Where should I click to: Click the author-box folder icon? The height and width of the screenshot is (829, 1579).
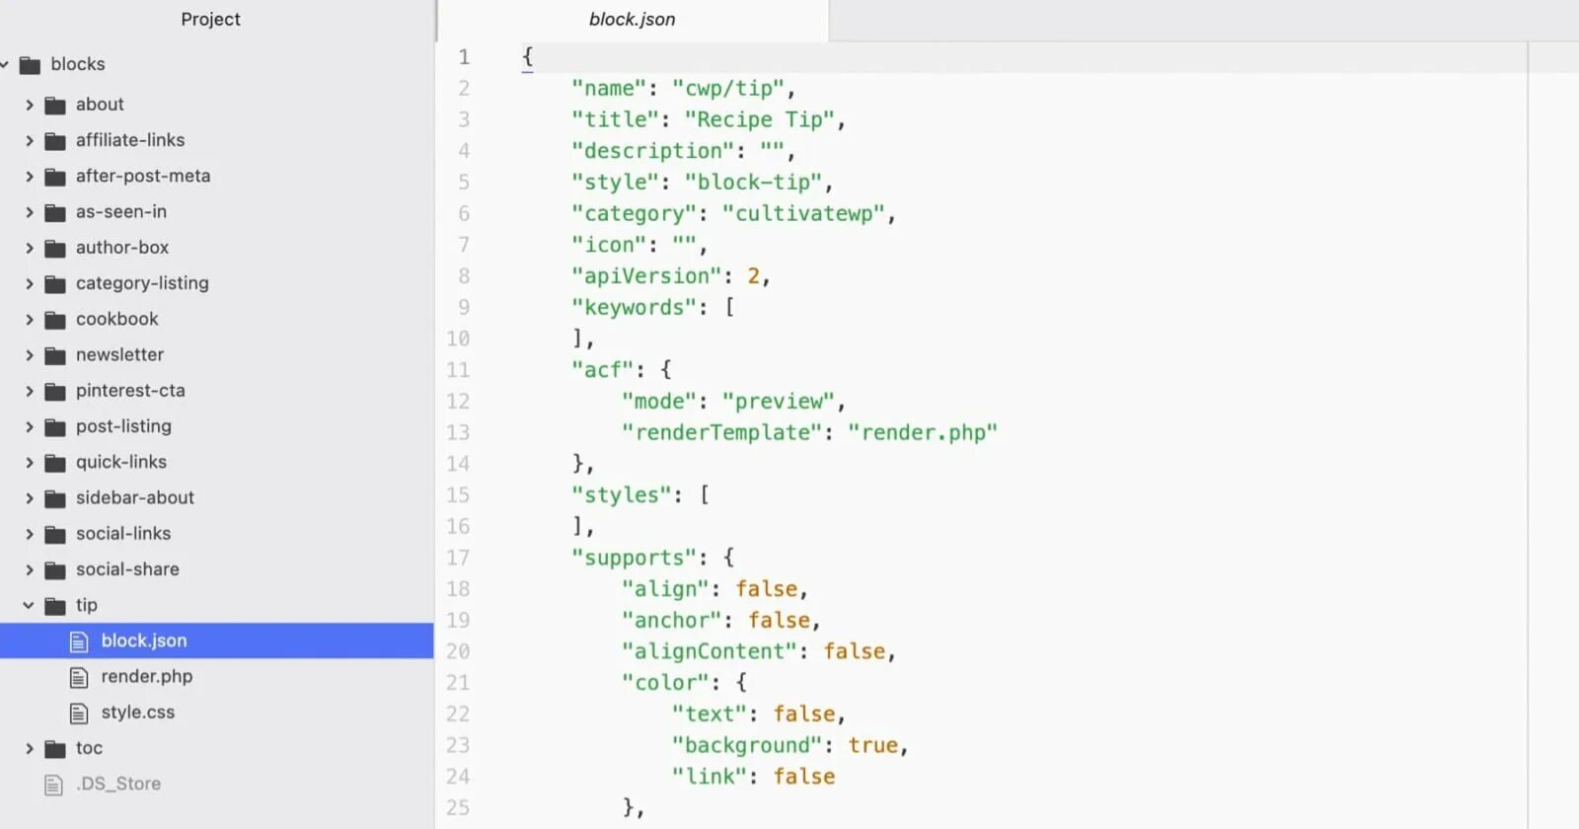(55, 248)
